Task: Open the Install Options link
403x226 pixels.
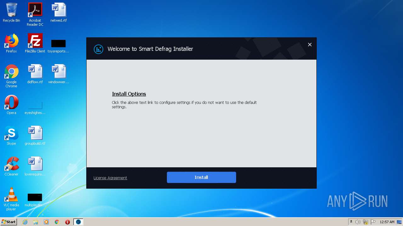Action: (x=129, y=94)
